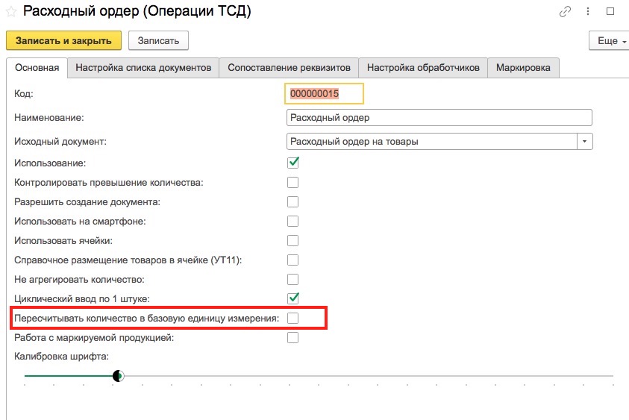Enable 'Пересчитывать количество в базовую единицу' checkbox

pyautogui.click(x=292, y=318)
